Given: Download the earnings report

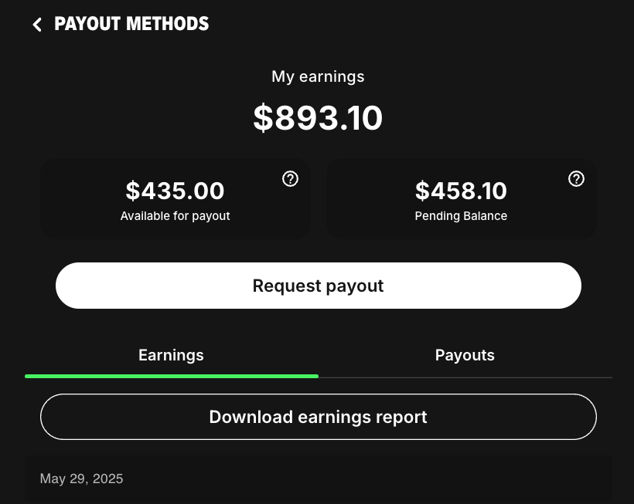Looking at the screenshot, I should pyautogui.click(x=318, y=417).
